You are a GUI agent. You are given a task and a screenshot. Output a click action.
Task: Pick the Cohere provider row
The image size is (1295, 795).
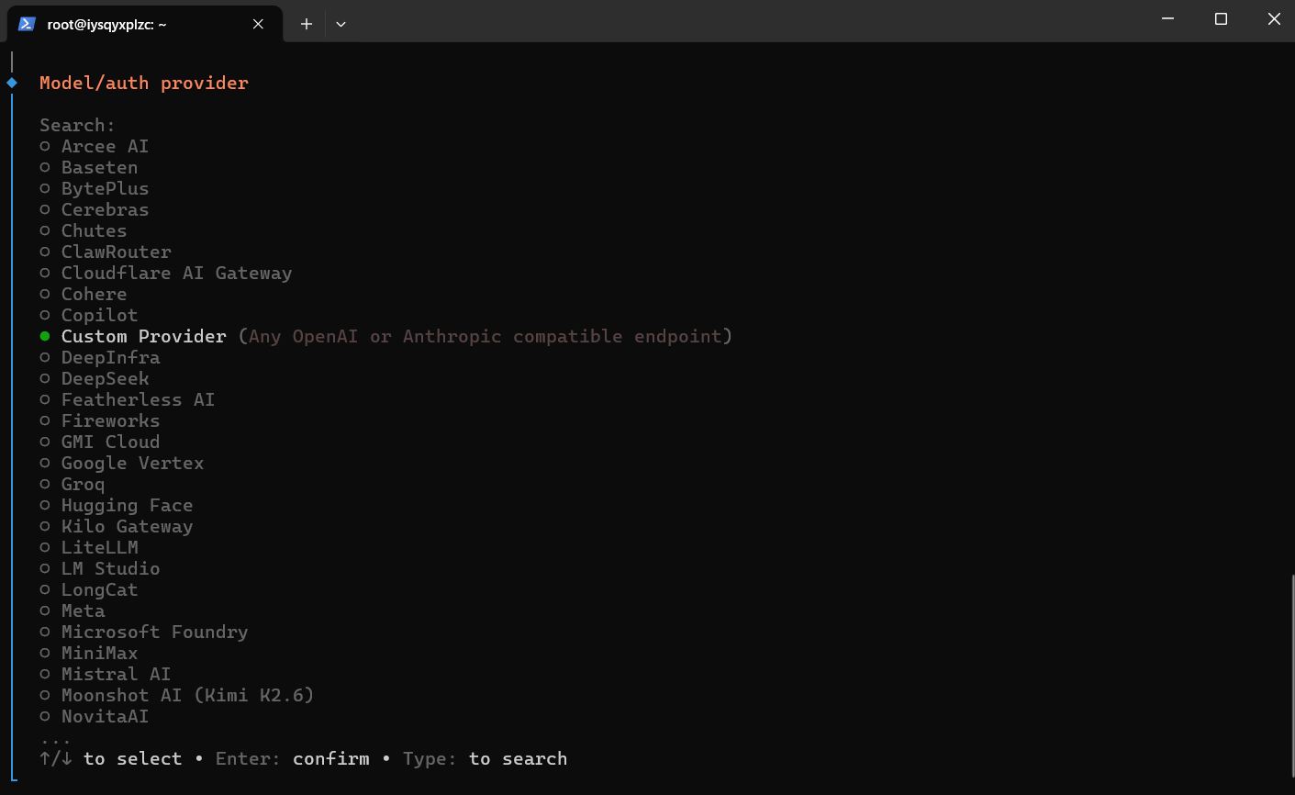pyautogui.click(x=84, y=294)
